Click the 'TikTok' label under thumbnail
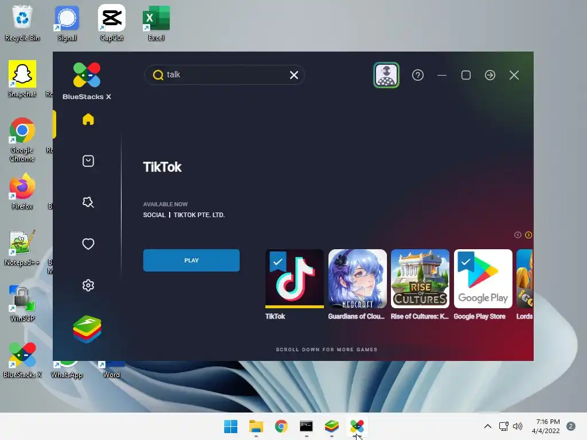This screenshot has height=440, width=587. pos(275,316)
